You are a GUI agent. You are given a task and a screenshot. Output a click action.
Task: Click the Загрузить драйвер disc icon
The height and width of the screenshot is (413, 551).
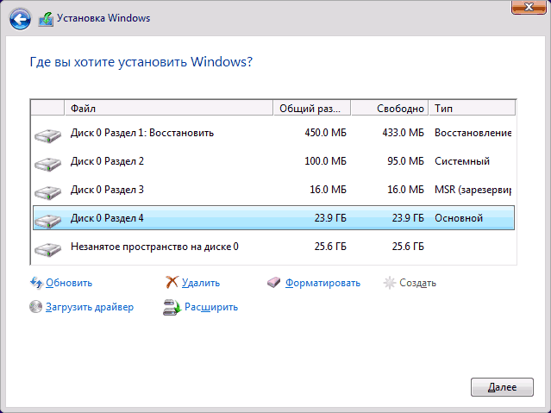pos(36,306)
